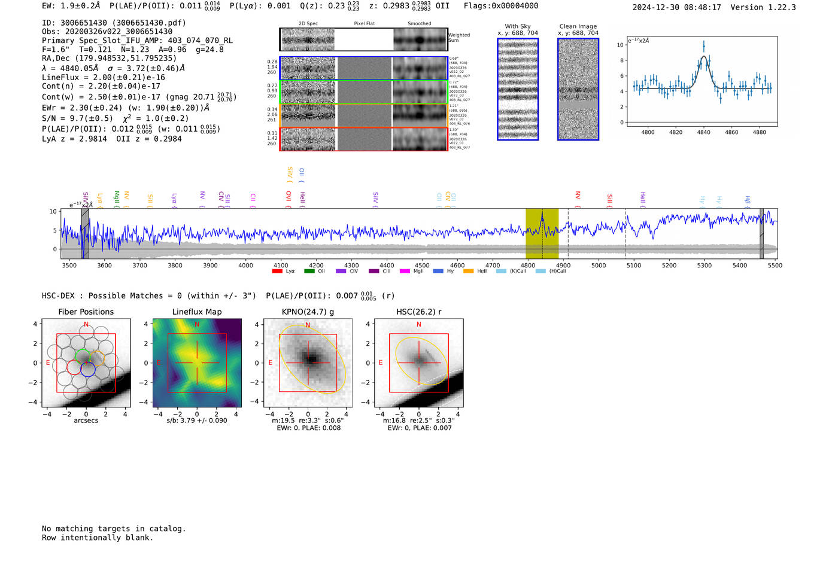Open the KPNO(24.7) g cutout image
The image size is (838, 570).
point(308,363)
